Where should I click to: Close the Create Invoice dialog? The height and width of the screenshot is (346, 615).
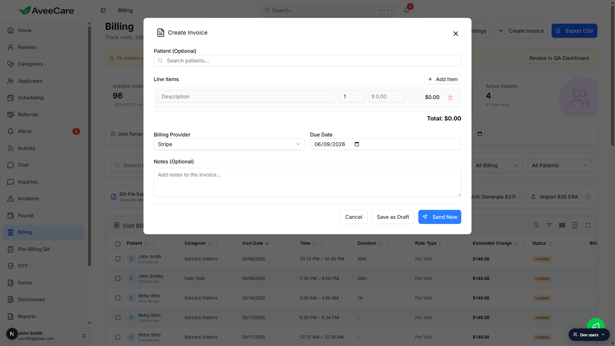pyautogui.click(x=455, y=34)
